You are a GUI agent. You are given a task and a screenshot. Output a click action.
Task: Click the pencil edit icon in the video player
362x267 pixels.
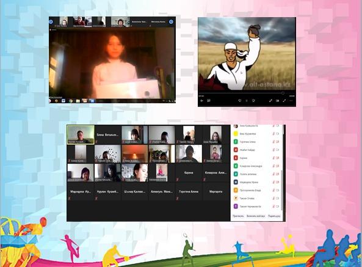[270, 101]
